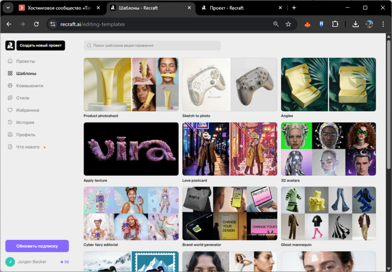Open 3D avatars template thumbnail

click(328, 149)
